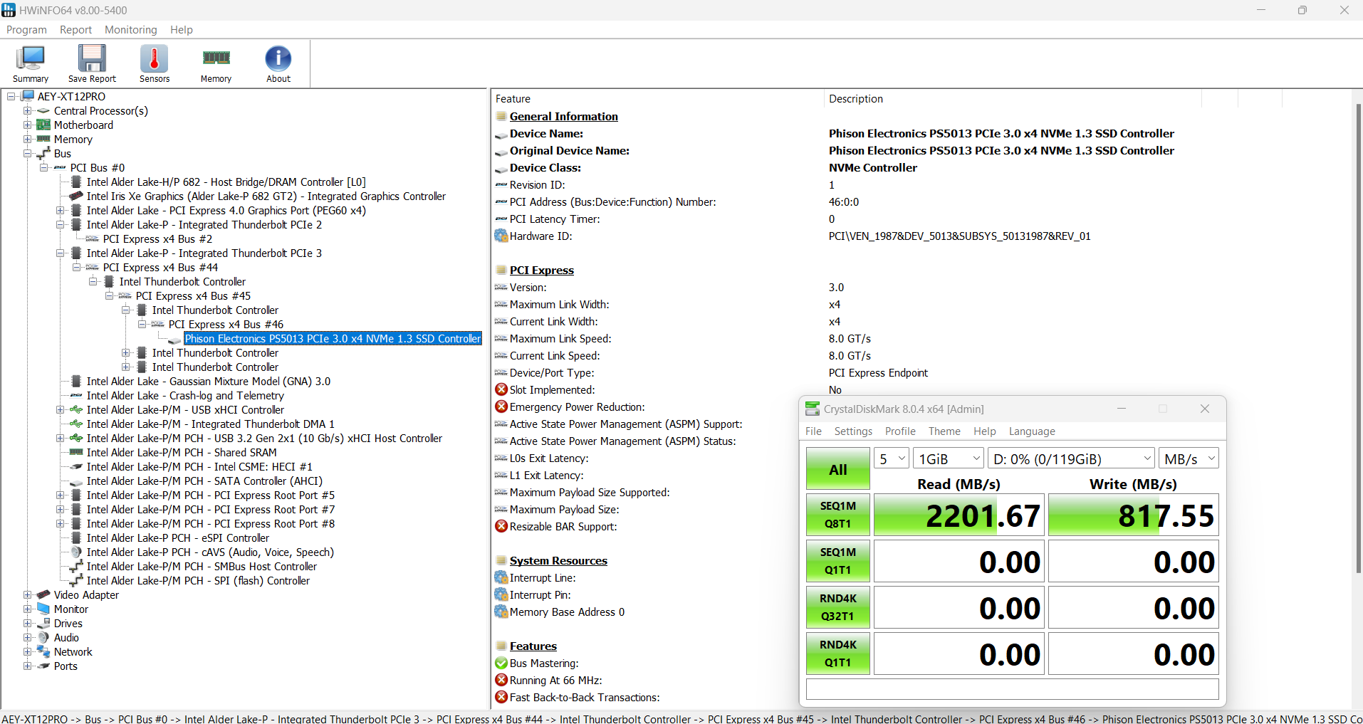1363x724 pixels.
Task: Select Intel Alder Lake Crash-log and Telemetry
Action: [185, 396]
